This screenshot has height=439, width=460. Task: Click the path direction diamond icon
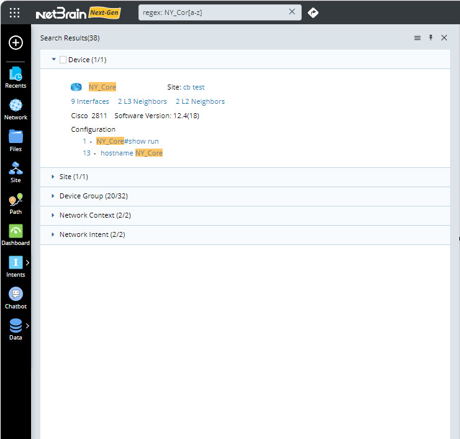(x=313, y=12)
